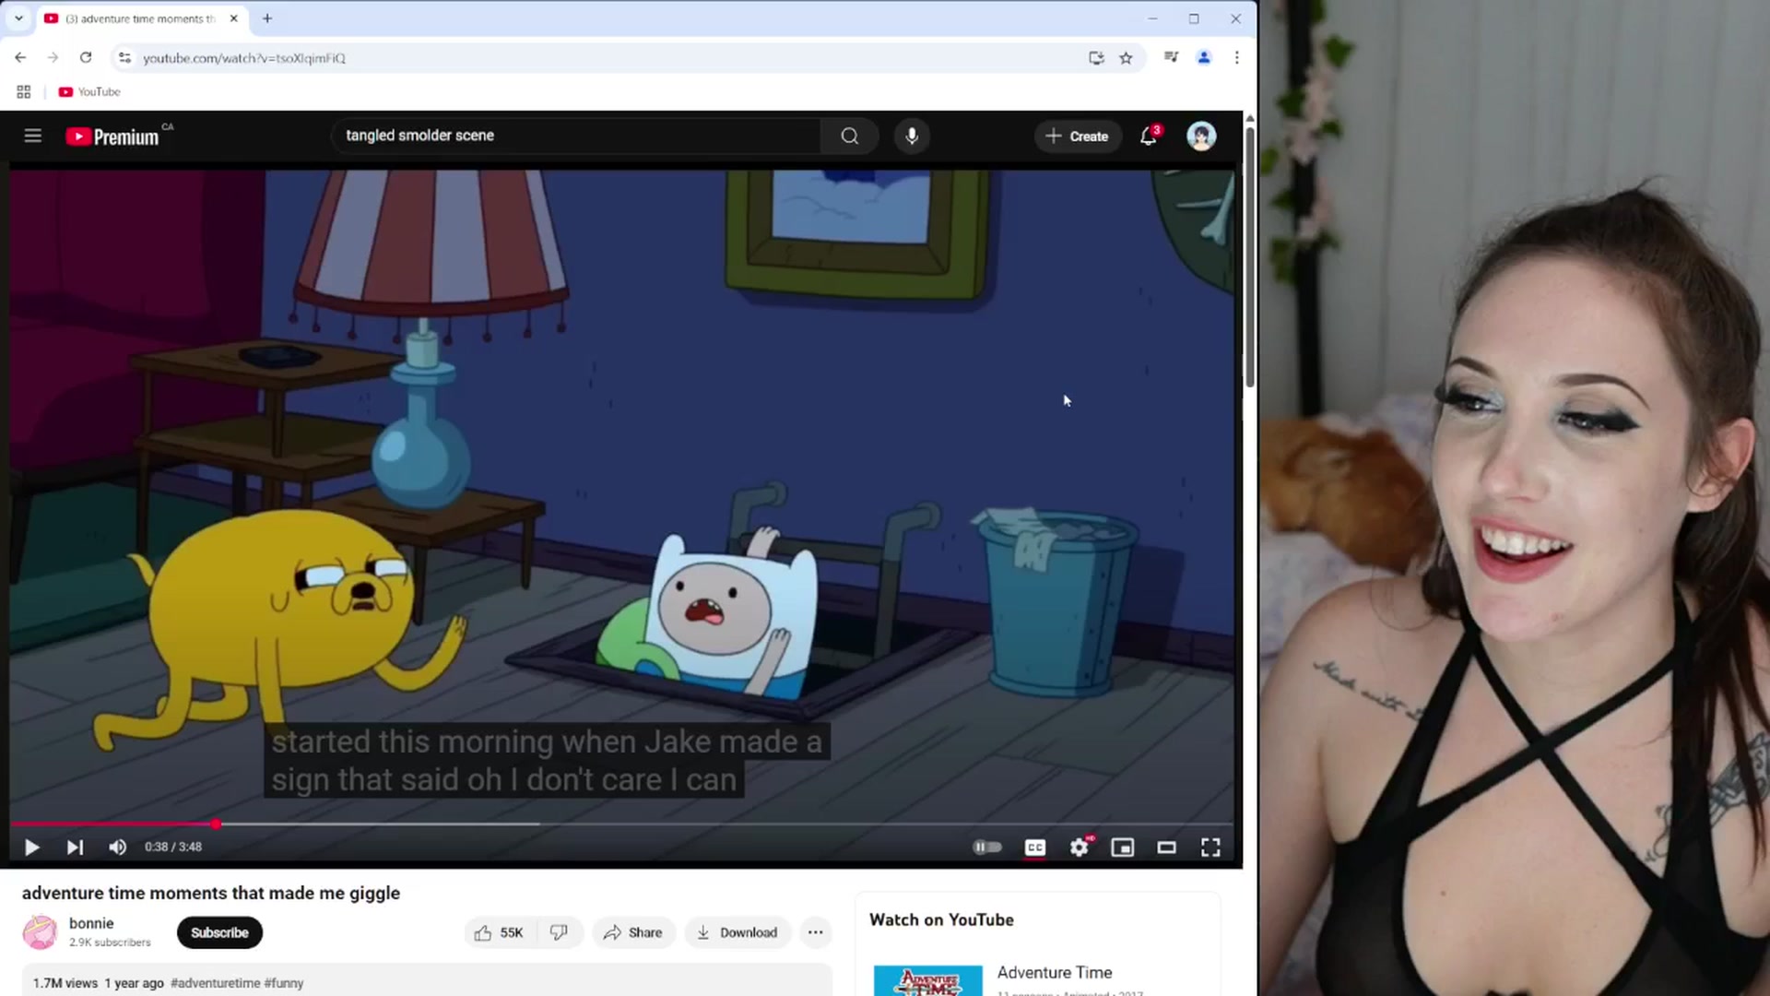Share the video
1770x996 pixels.
click(633, 933)
